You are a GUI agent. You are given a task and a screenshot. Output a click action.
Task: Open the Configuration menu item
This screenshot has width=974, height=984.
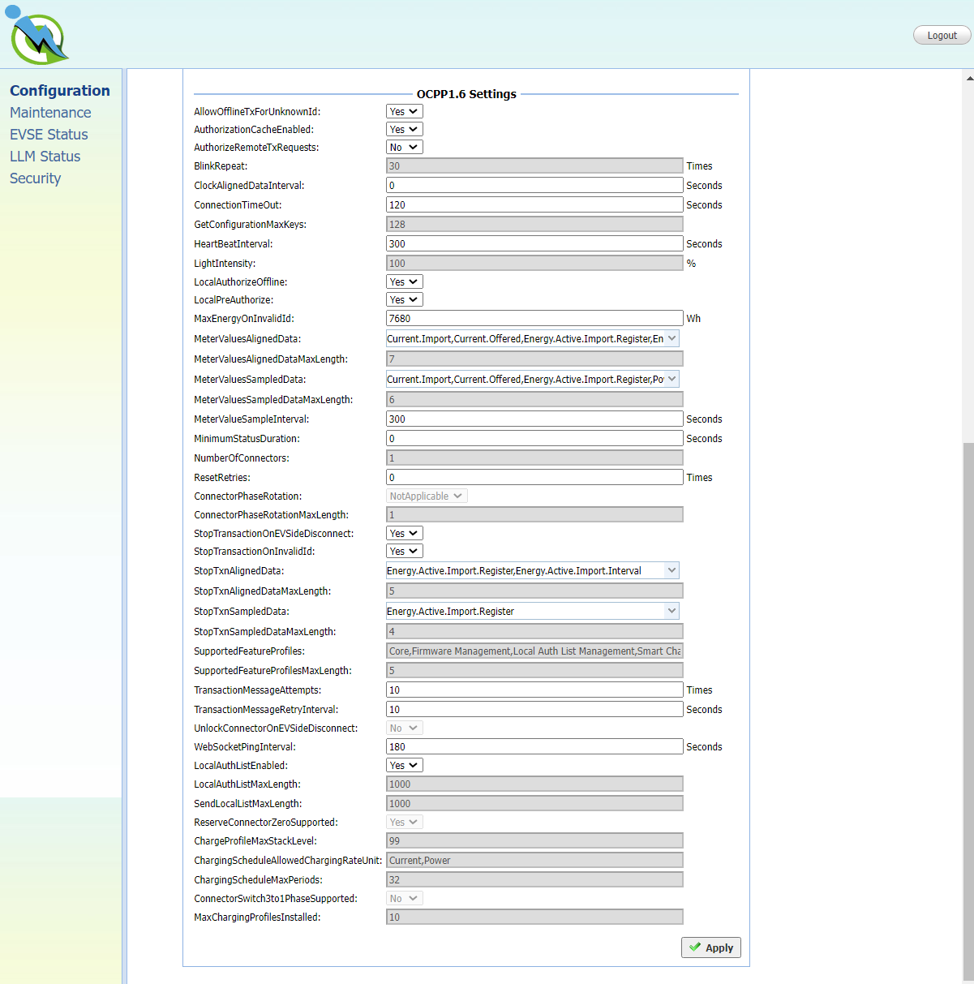click(60, 91)
